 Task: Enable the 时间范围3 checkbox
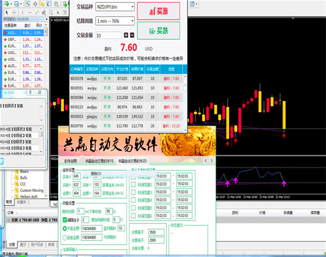133,192
